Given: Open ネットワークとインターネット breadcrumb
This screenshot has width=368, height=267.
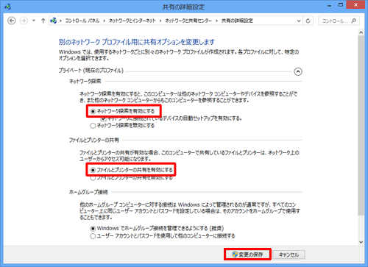Looking at the screenshot, I should pyautogui.click(x=132, y=21).
